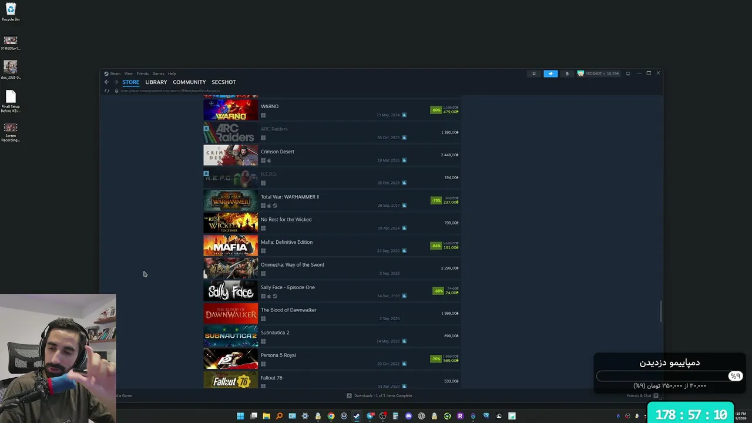This screenshot has height=423, width=752.
Task: Open the Games menu
Action: point(158,73)
